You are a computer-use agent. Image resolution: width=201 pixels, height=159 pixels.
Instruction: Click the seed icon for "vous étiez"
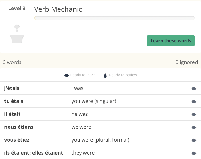coord(194,140)
